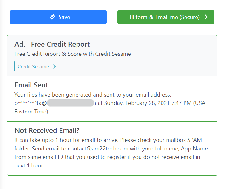The image size is (228, 189).
Task: Click the 'from same email ID' instruction line
Action: coord(107,157)
